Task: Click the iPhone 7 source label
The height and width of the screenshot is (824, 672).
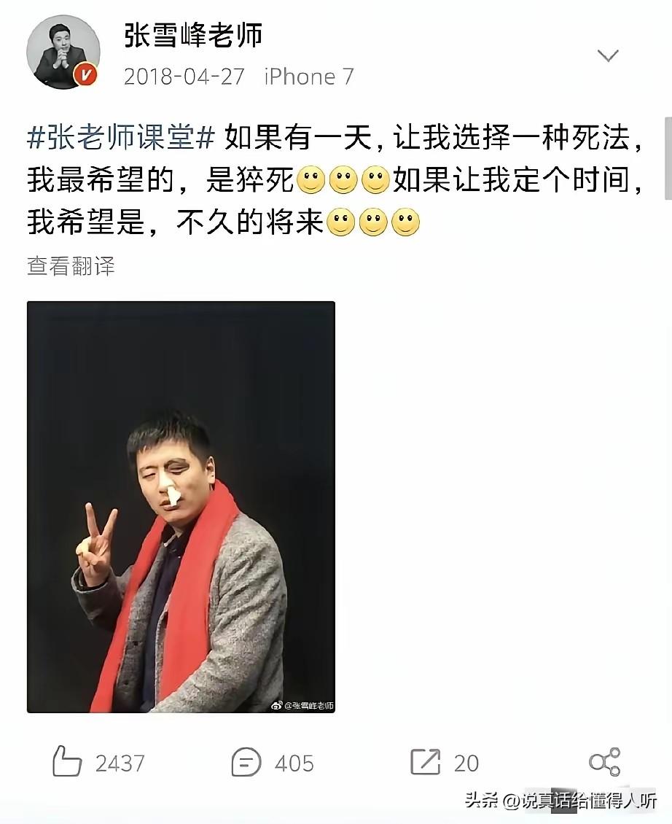Action: (x=309, y=77)
